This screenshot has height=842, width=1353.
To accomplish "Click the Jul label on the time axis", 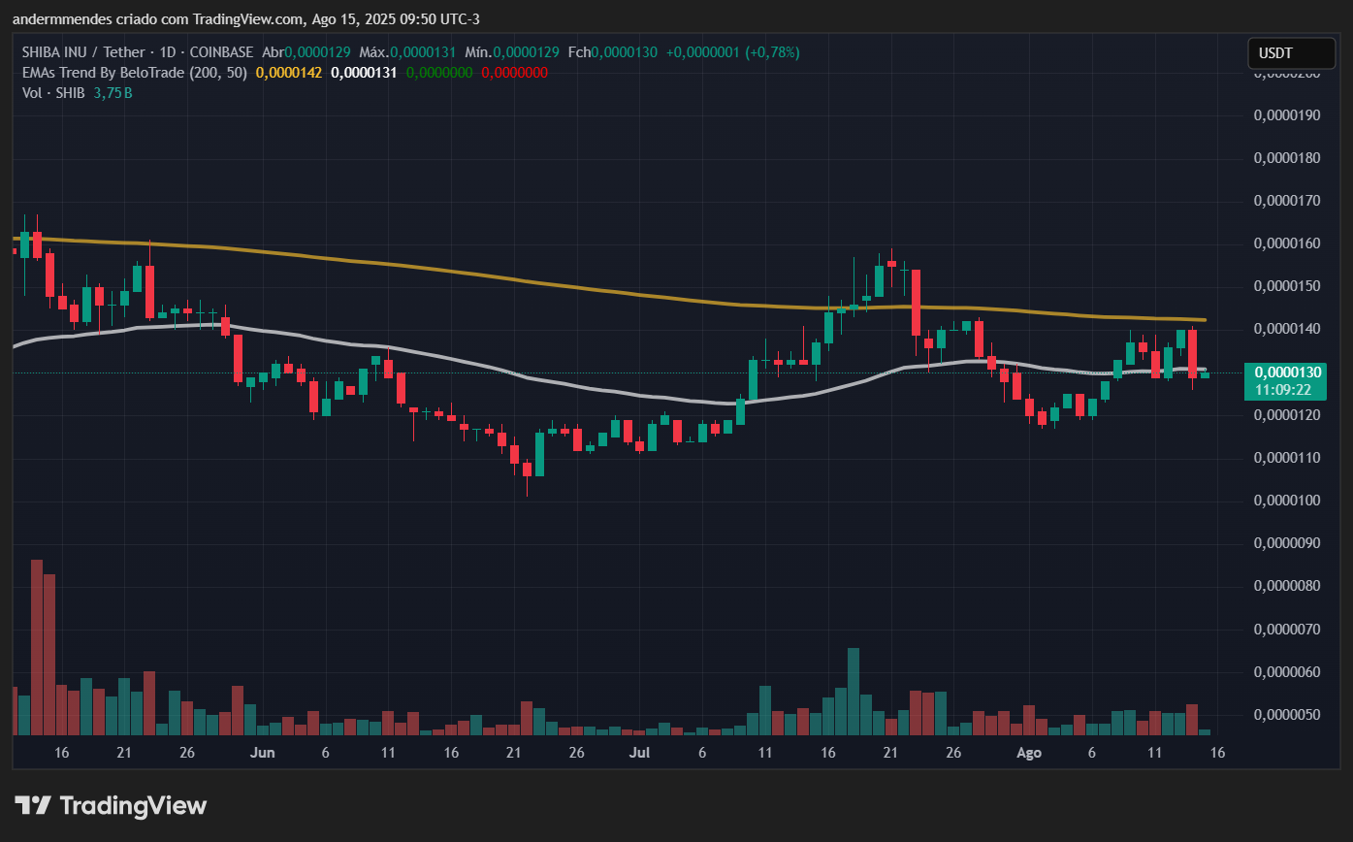I will tap(639, 753).
